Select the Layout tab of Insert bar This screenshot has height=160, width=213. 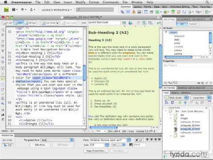pyautogui.click(x=138, y=7)
